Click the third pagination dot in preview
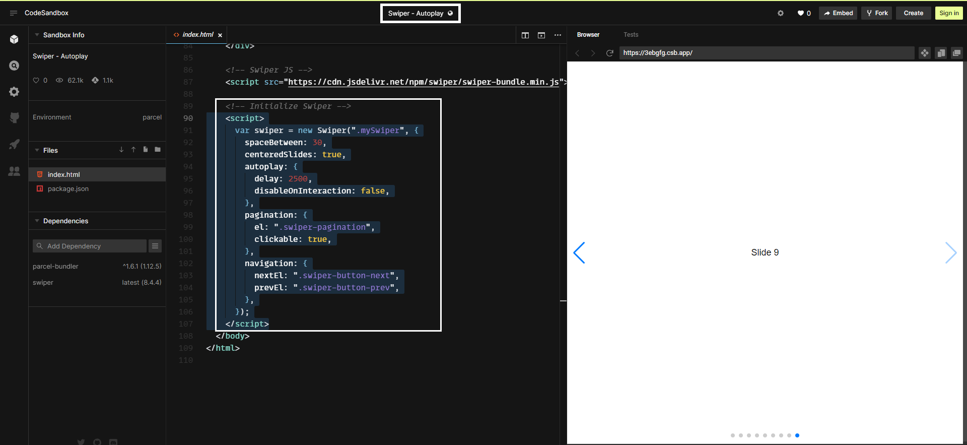 749,435
